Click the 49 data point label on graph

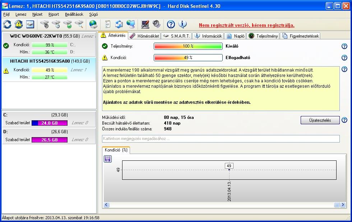tap(229, 166)
